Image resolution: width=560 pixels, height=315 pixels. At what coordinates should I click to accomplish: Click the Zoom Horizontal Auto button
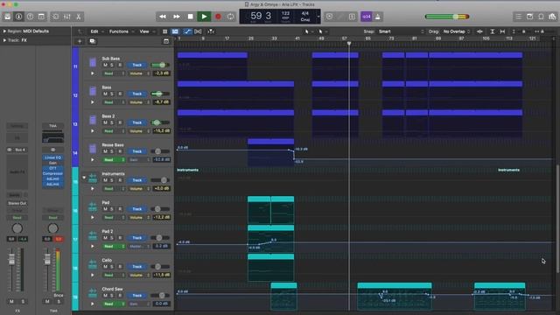pyautogui.click(x=502, y=31)
